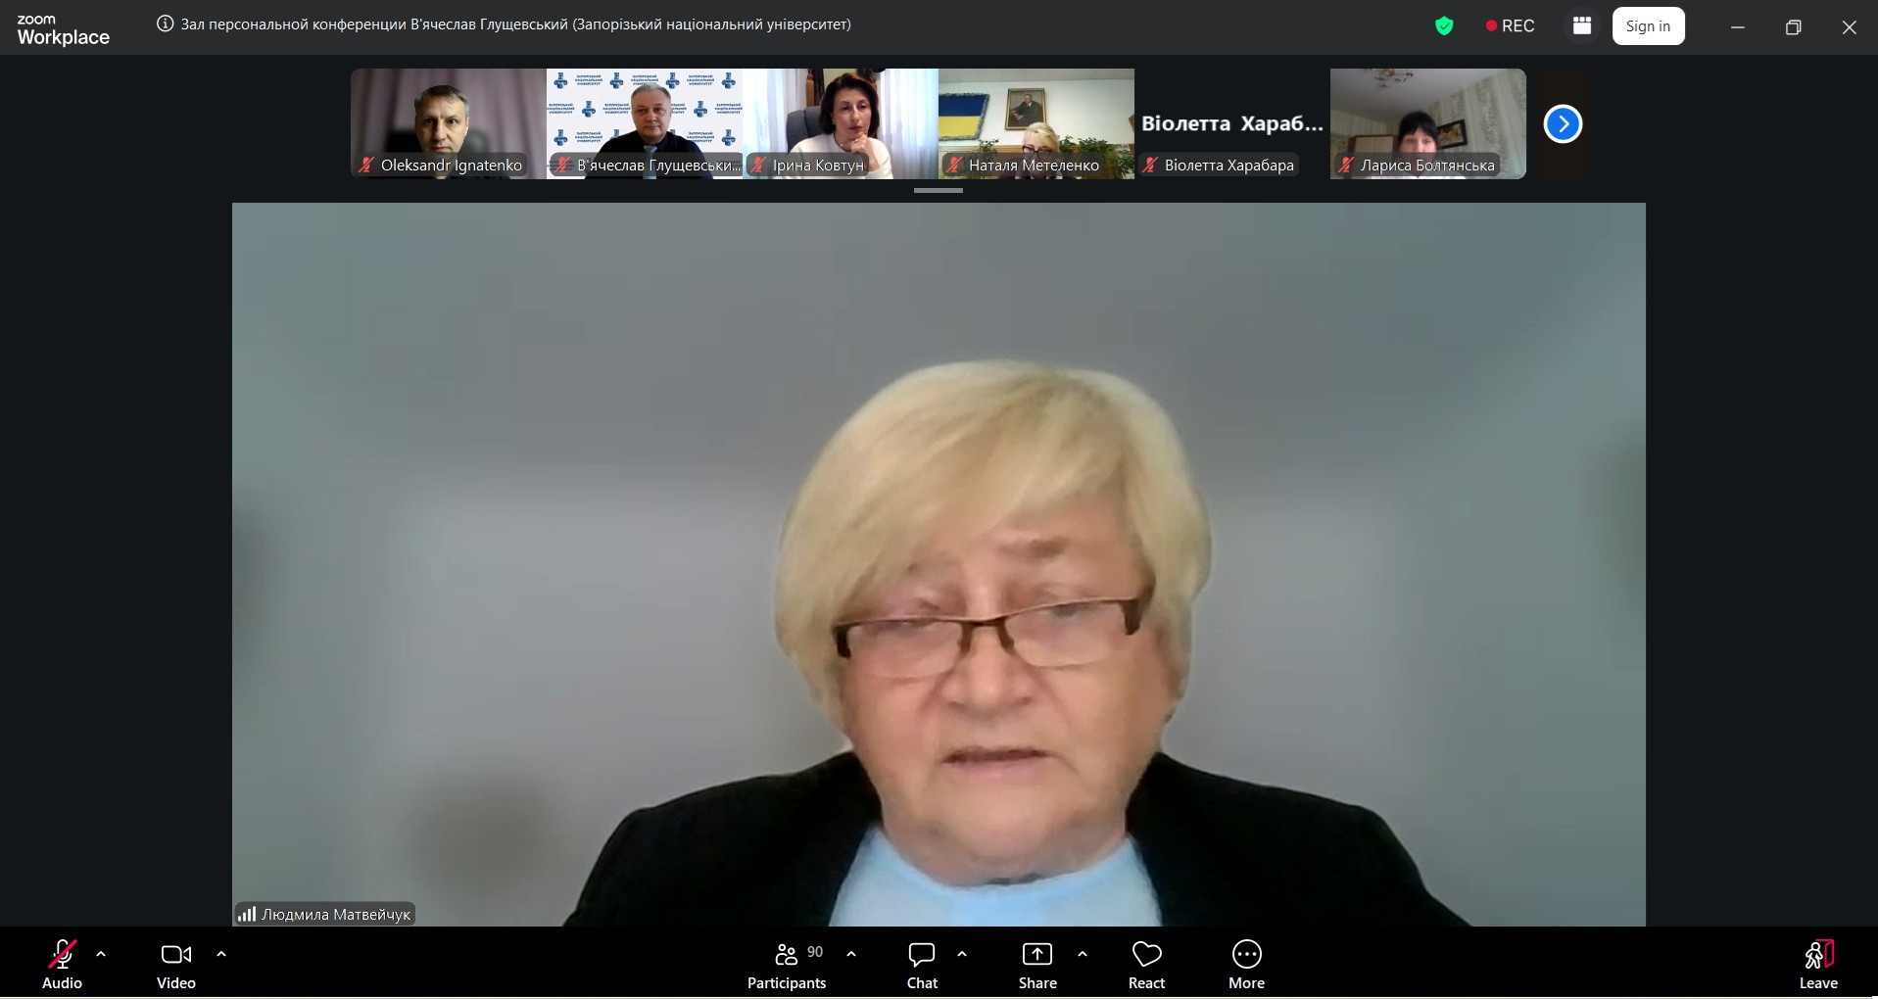Click the green encryption shield icon
1878x999 pixels.
point(1443,26)
